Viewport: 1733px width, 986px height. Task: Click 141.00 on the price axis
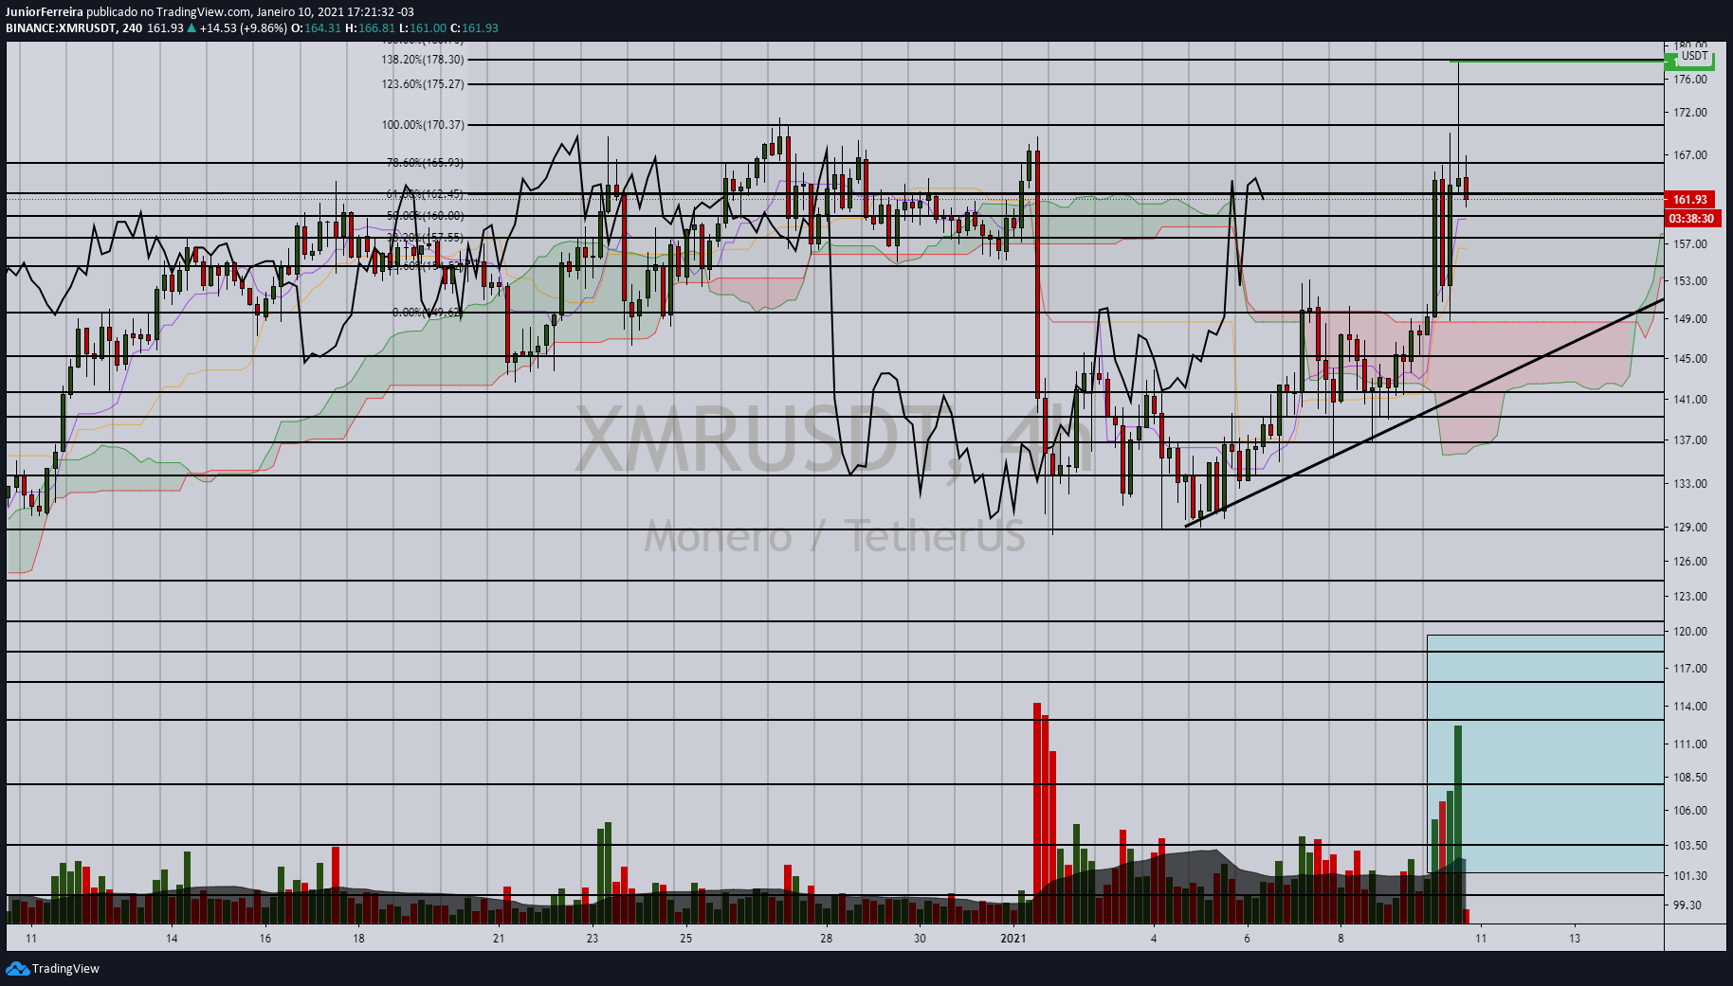1690,400
